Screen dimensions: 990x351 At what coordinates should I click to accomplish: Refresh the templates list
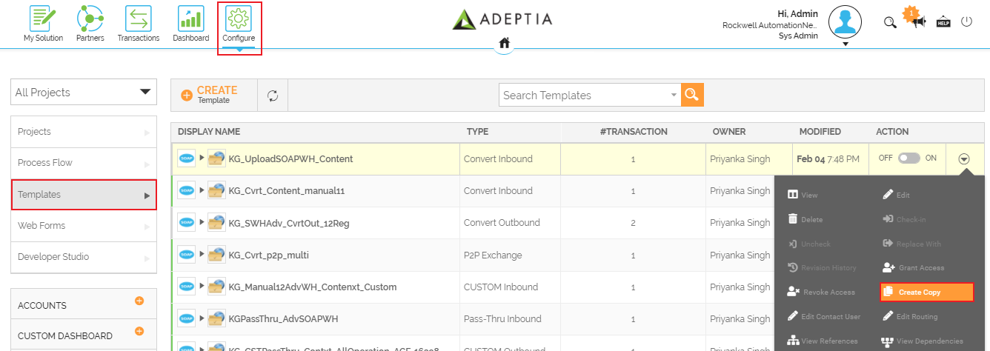(273, 95)
